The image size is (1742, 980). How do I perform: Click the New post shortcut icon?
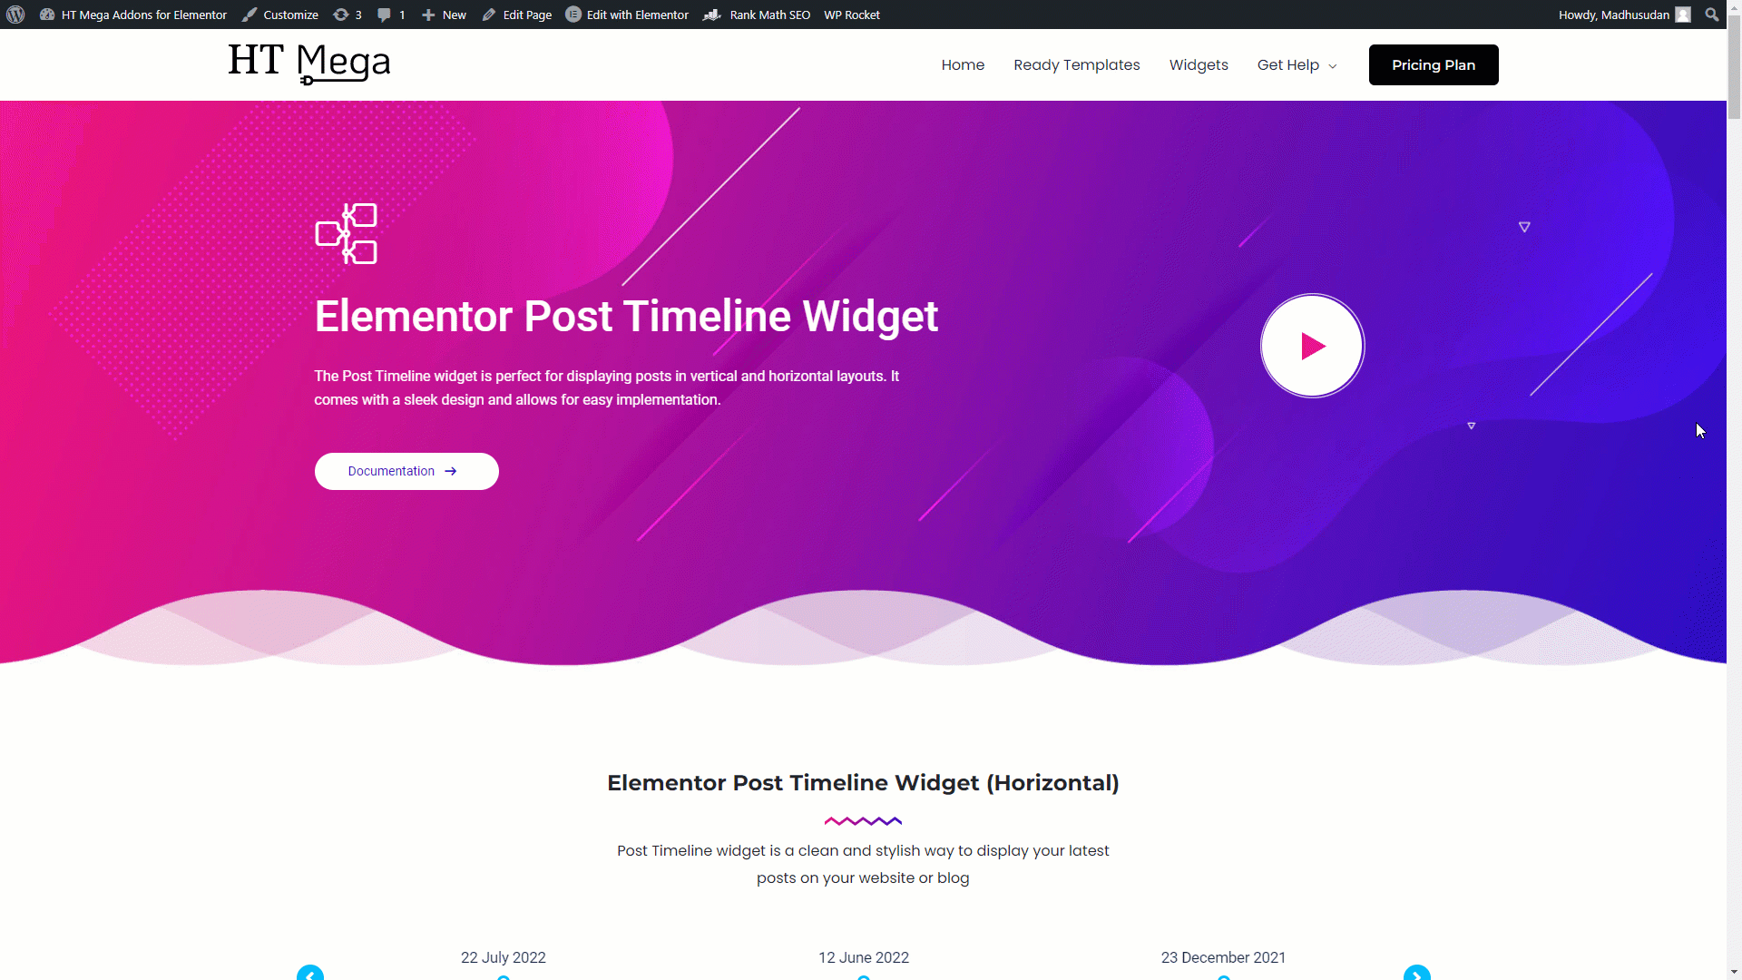427,15
